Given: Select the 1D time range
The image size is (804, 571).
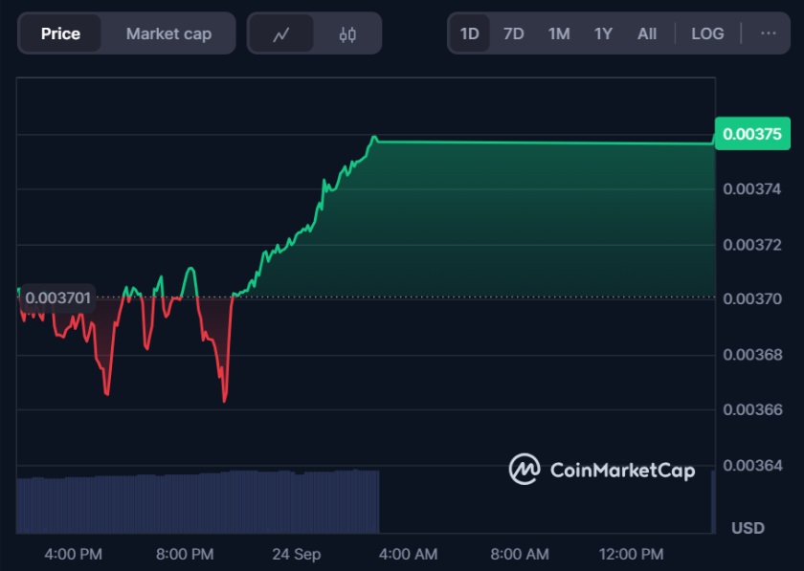Looking at the screenshot, I should pyautogui.click(x=469, y=33).
